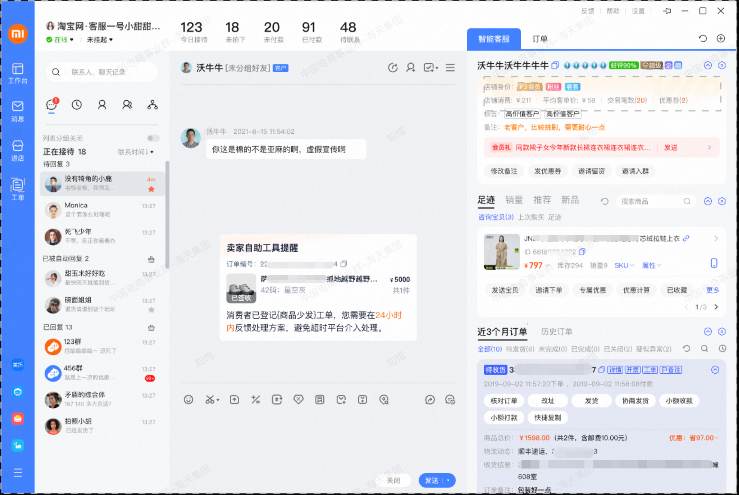
Task: Click 反馈 in the title bar
Action: (587, 11)
